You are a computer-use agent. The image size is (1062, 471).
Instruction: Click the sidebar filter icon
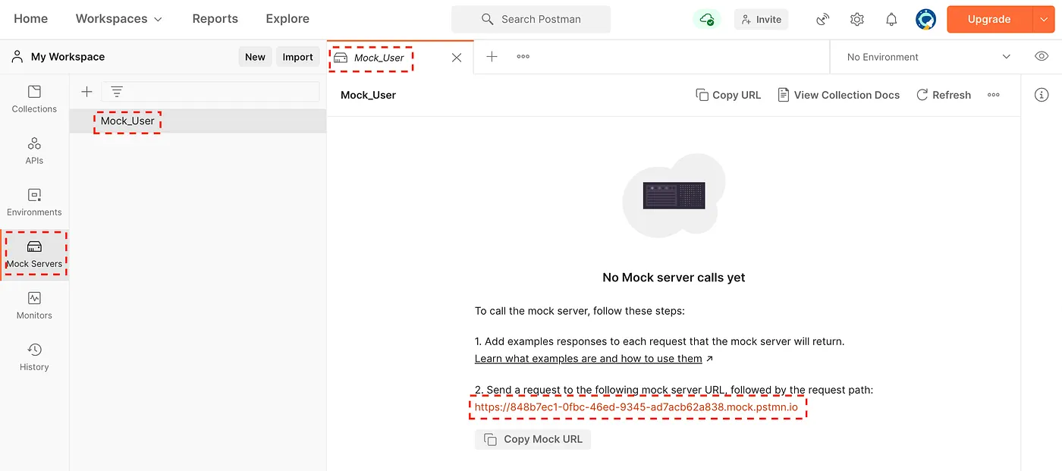117,92
